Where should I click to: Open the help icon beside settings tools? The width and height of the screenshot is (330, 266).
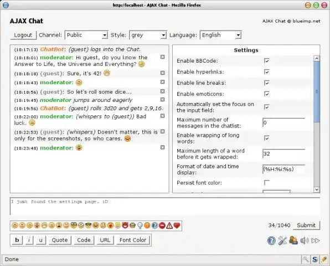pos(271,241)
